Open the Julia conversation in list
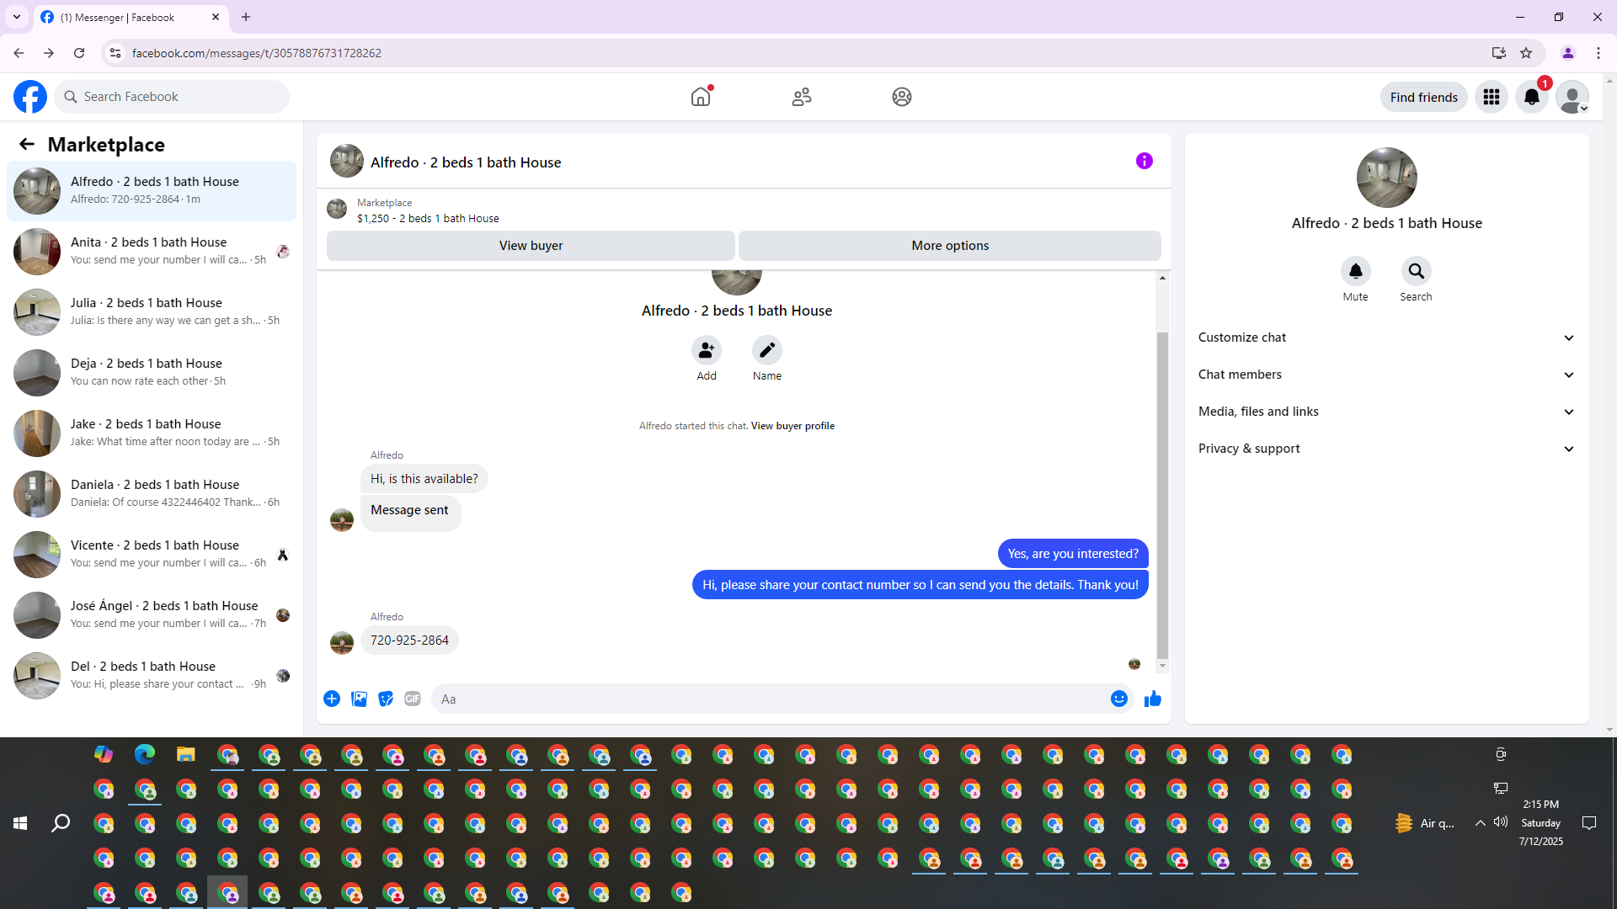Viewport: 1617px width, 909px height. pyautogui.click(x=152, y=311)
